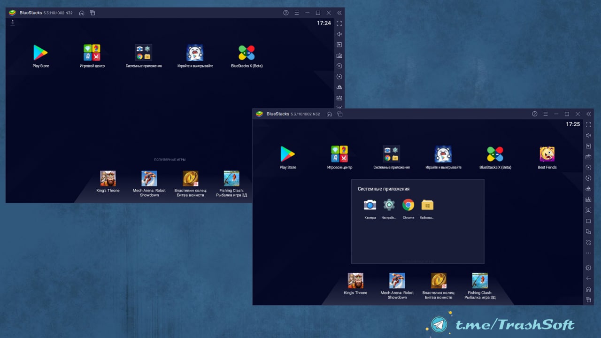Open Настройки gear in system apps folder
Screen dimensions: 601x338
389,205
